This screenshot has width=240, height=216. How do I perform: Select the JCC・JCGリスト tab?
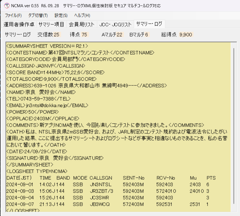[x=115, y=24]
